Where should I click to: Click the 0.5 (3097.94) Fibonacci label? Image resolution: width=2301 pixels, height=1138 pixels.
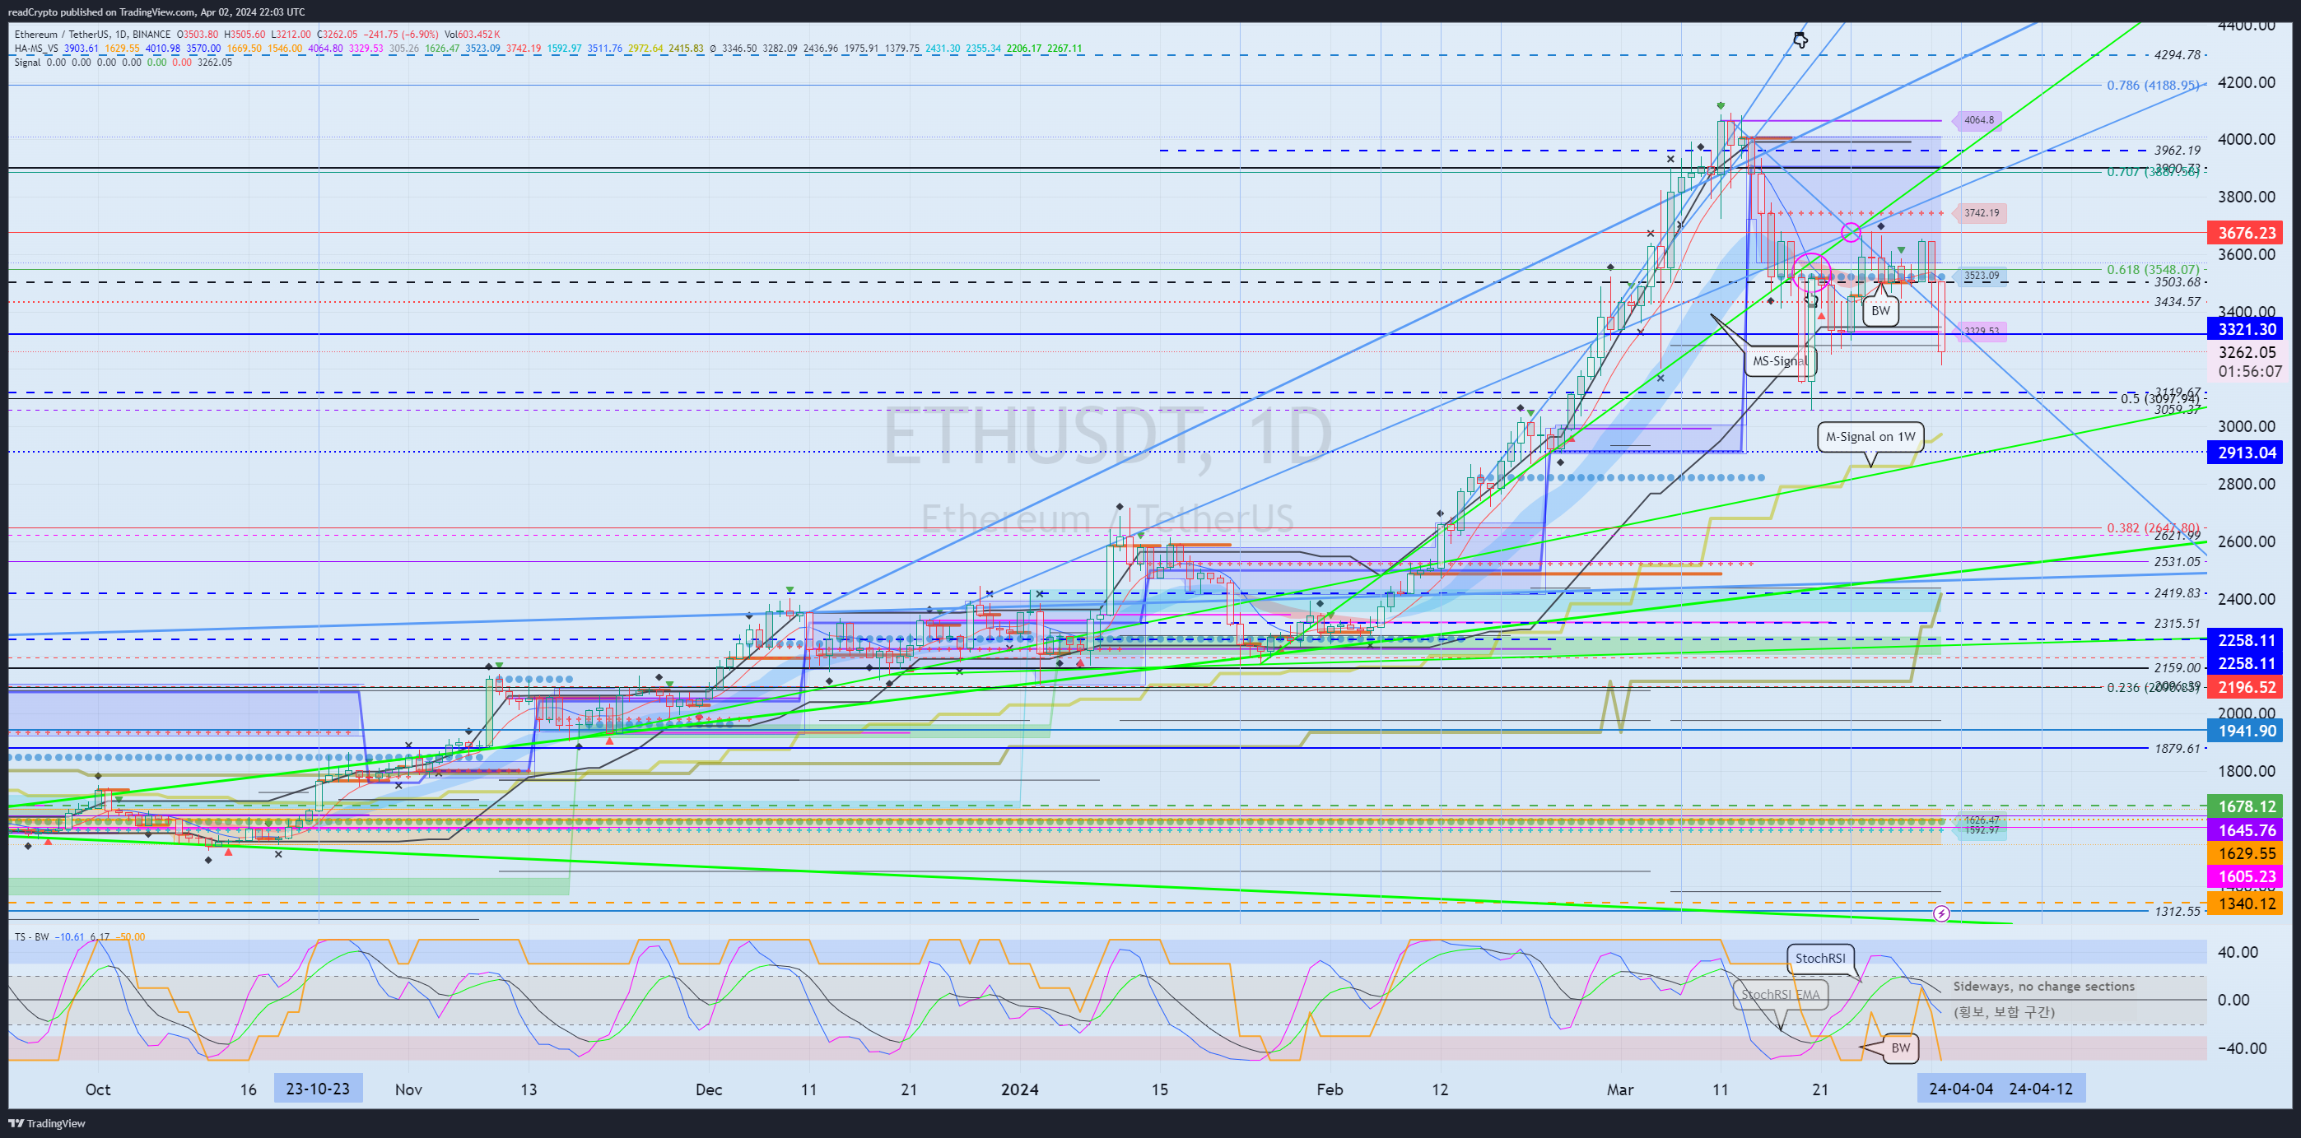coord(2160,399)
